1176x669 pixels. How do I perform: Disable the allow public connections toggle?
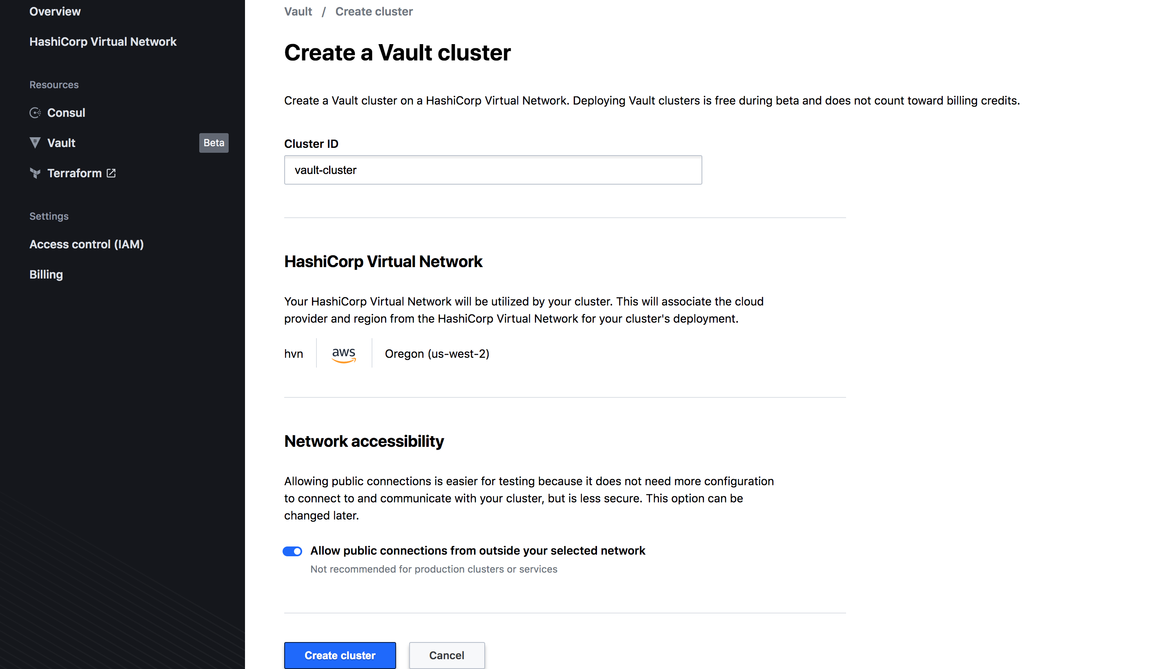[292, 551]
